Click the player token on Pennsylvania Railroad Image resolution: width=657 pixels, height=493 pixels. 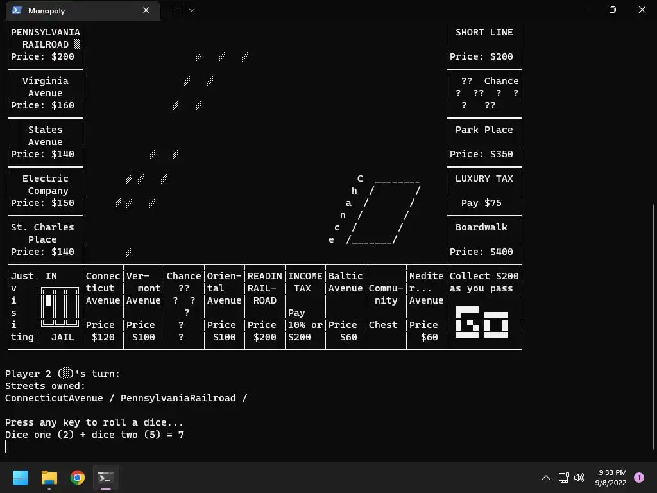(x=77, y=44)
